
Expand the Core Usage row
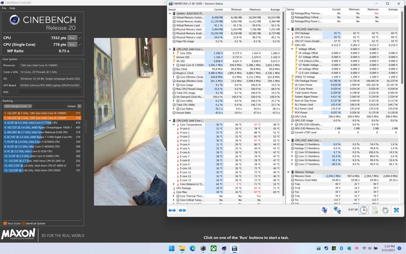pos(174,85)
